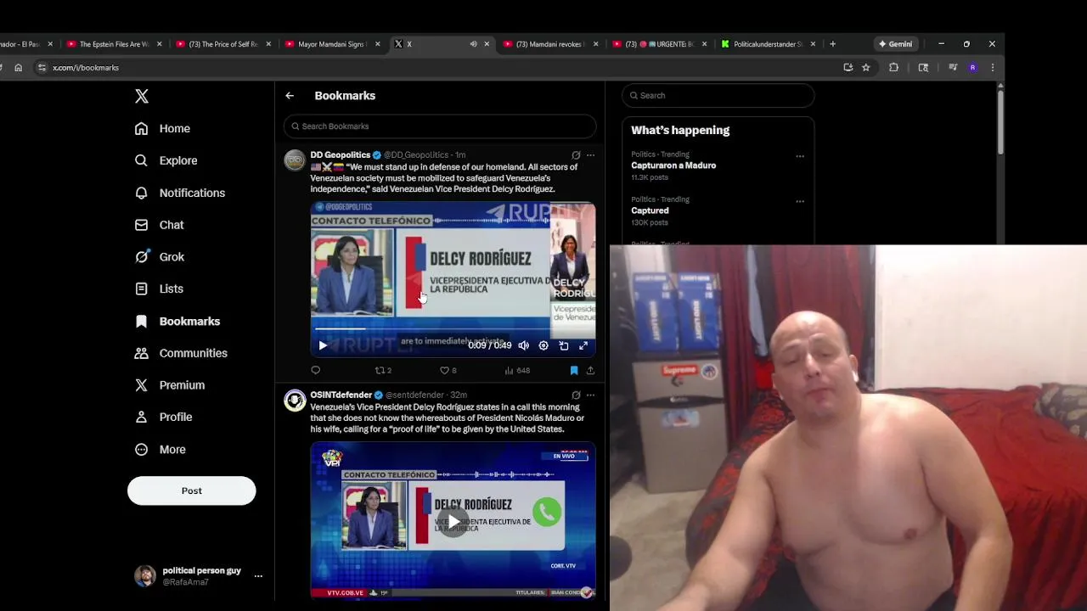Open Lists in the sidebar
The width and height of the screenshot is (1087, 611).
(159, 289)
